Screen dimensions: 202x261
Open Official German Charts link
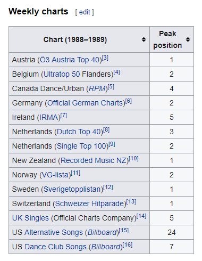tap(85, 103)
